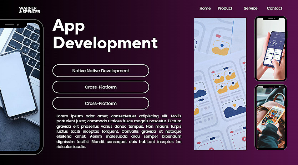Click the Warner & Spencer logo

pyautogui.click(x=30, y=10)
